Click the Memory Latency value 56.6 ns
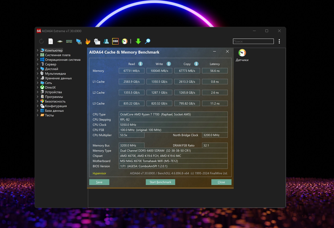 (x=215, y=71)
